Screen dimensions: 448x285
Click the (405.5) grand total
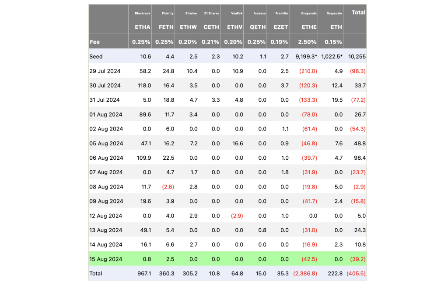[356, 274]
